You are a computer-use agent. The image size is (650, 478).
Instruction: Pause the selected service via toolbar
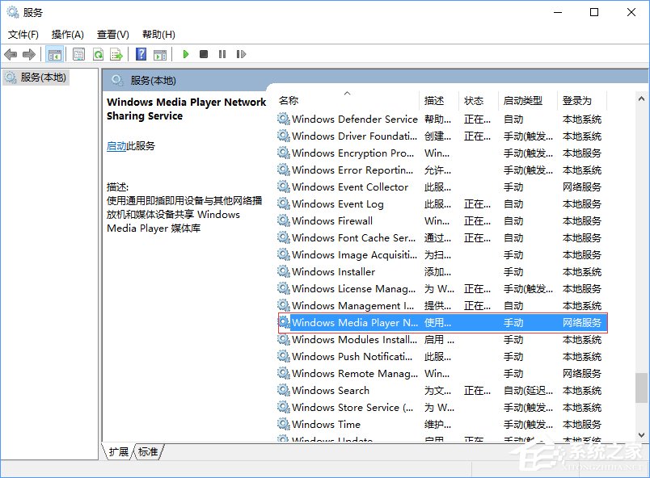(223, 54)
